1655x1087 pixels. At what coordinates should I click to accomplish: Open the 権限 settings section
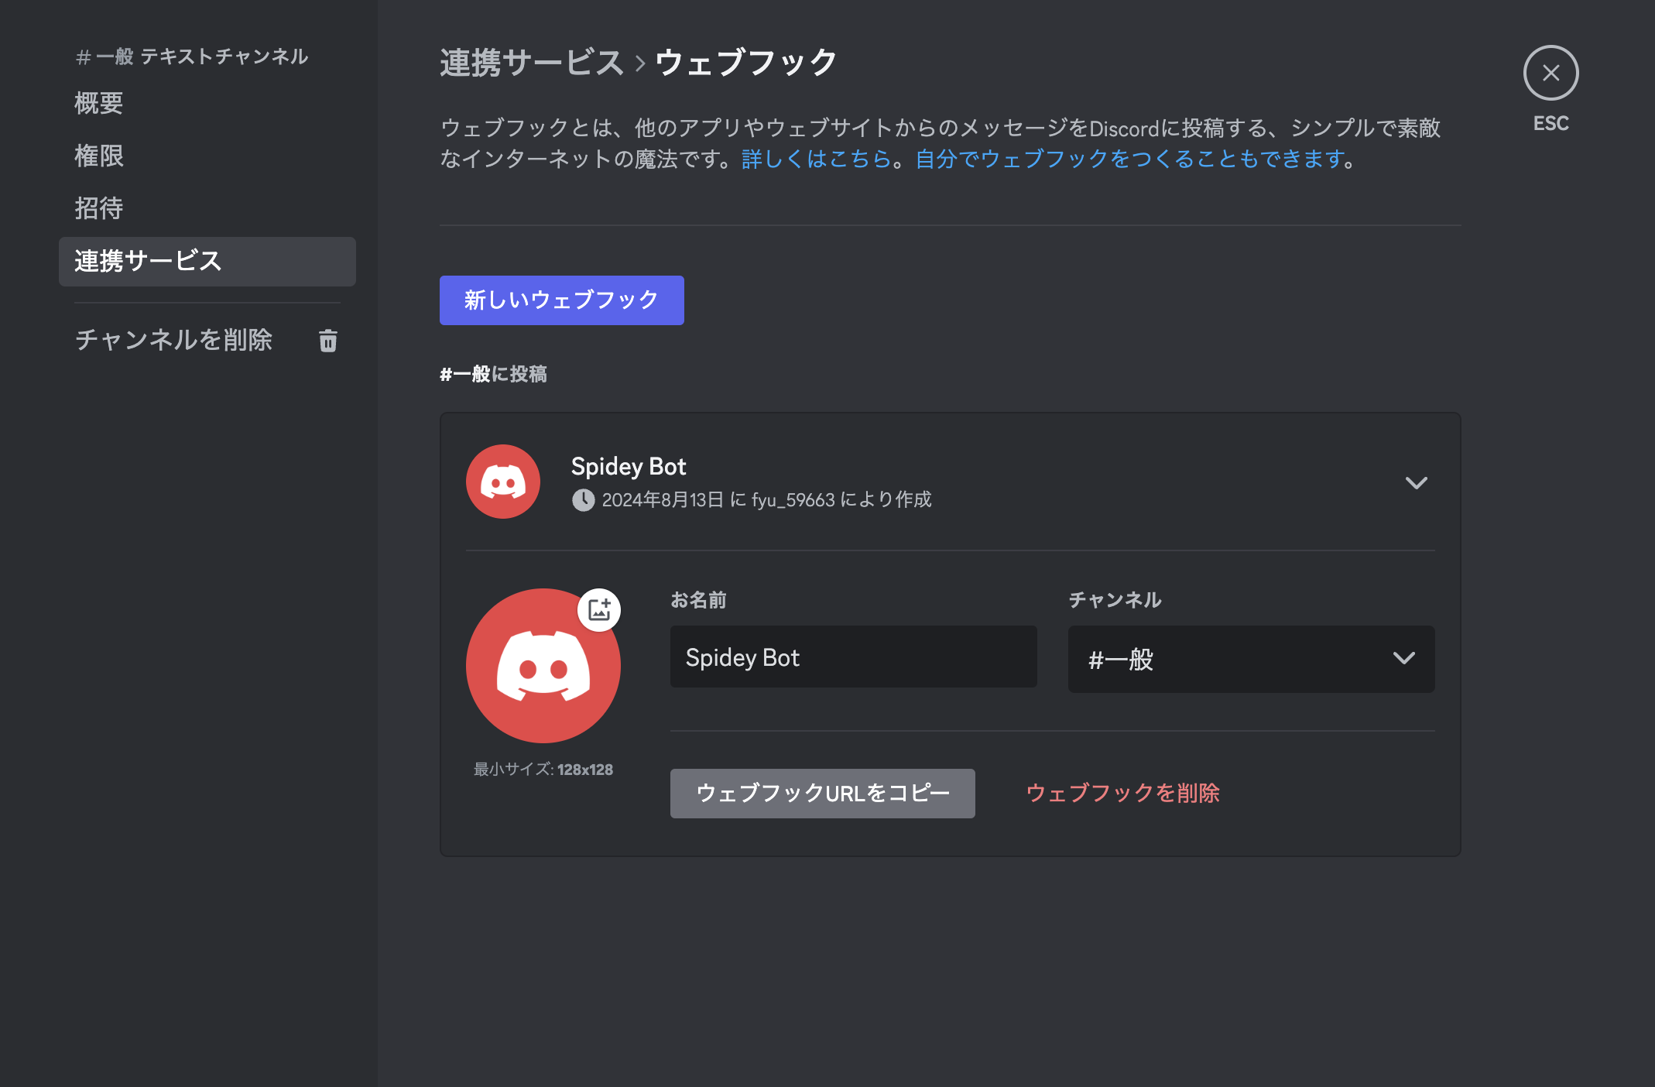(x=98, y=156)
